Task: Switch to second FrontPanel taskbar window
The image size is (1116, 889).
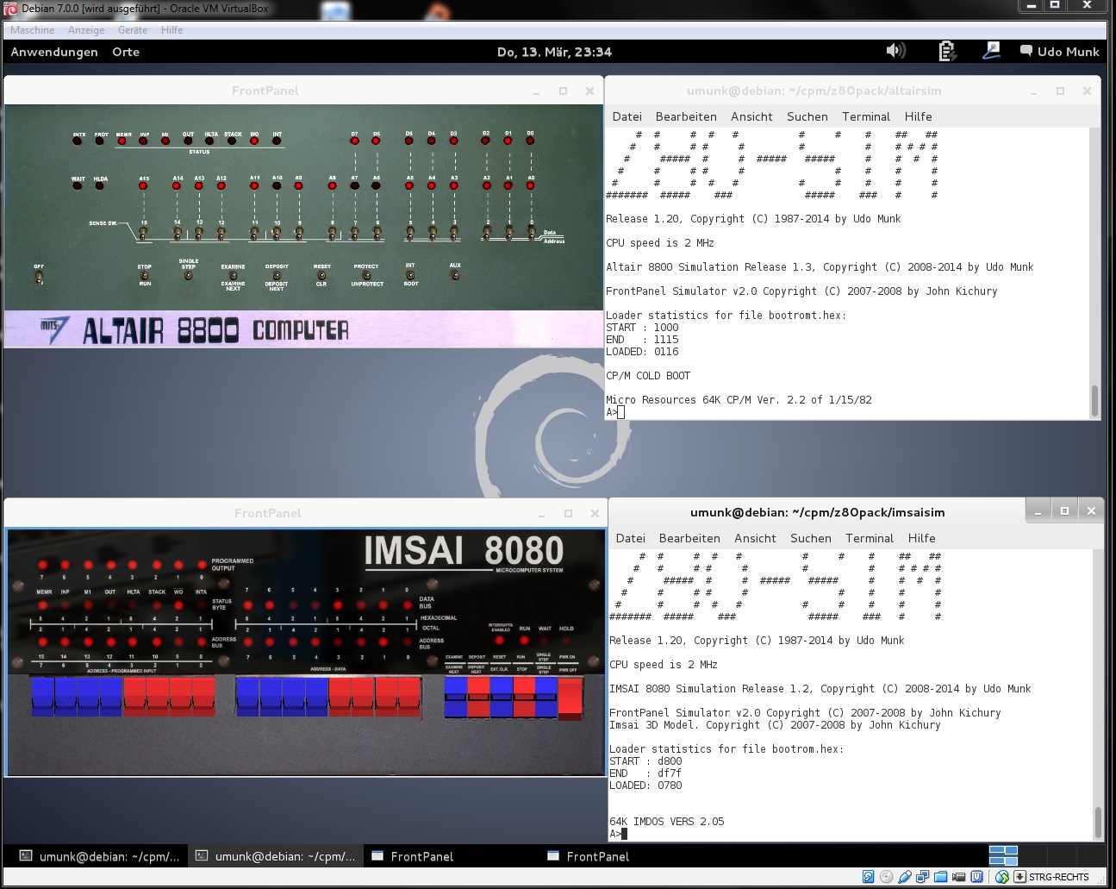Action: tap(588, 856)
